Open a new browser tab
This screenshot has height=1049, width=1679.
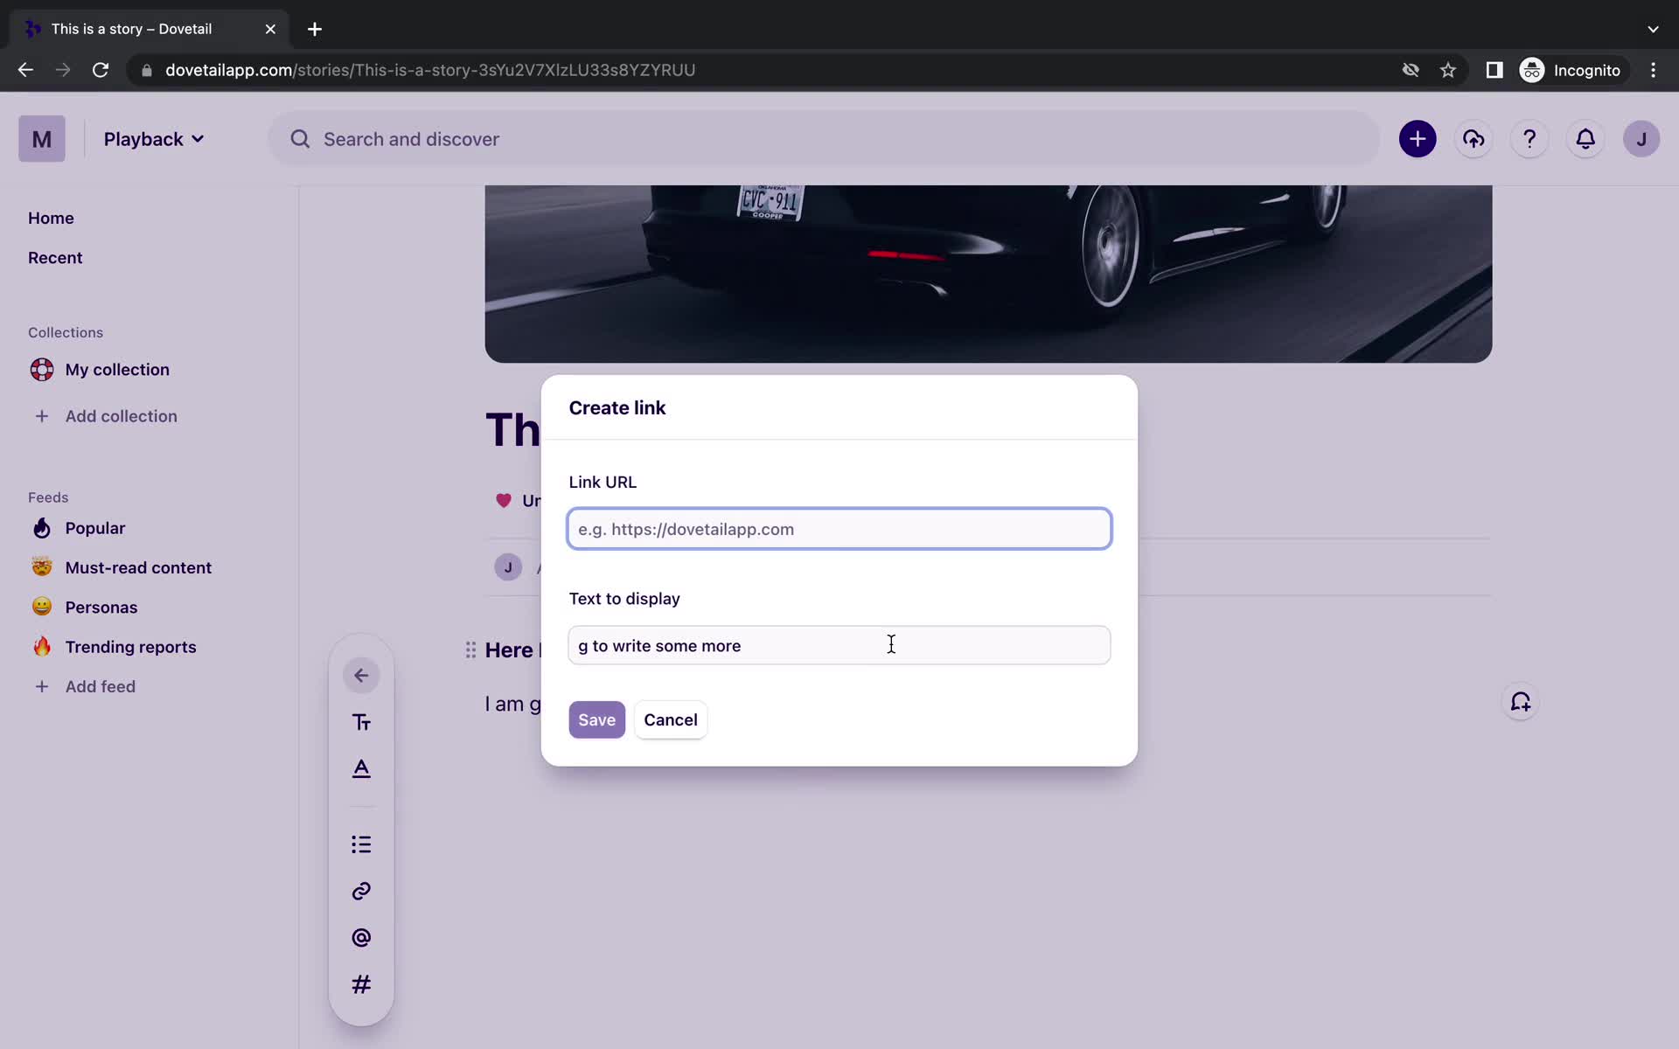315,29
